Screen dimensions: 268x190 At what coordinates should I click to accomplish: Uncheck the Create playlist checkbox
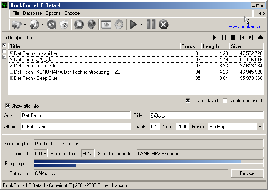tap(188, 101)
